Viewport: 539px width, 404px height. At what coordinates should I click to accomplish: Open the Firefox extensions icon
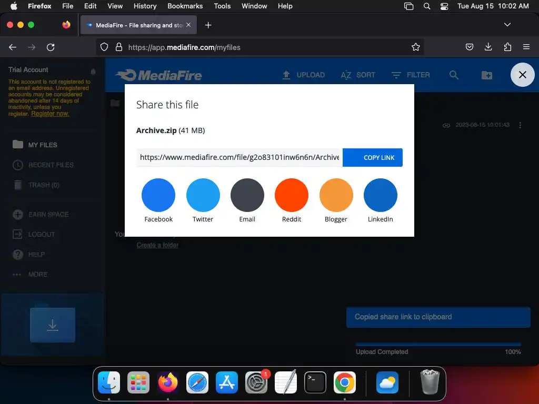(x=507, y=47)
